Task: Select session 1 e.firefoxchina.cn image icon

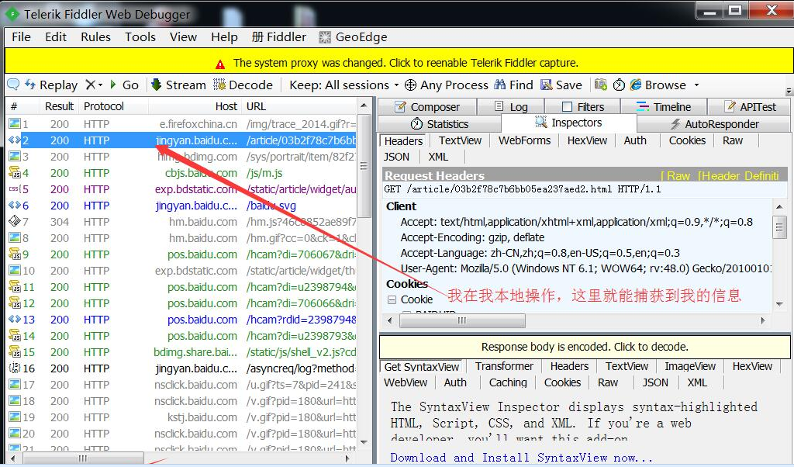Action: point(14,123)
